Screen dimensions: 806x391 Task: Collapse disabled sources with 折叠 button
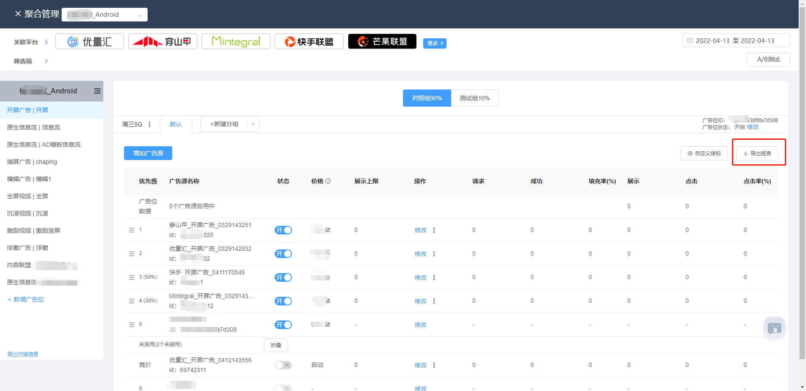click(276, 345)
